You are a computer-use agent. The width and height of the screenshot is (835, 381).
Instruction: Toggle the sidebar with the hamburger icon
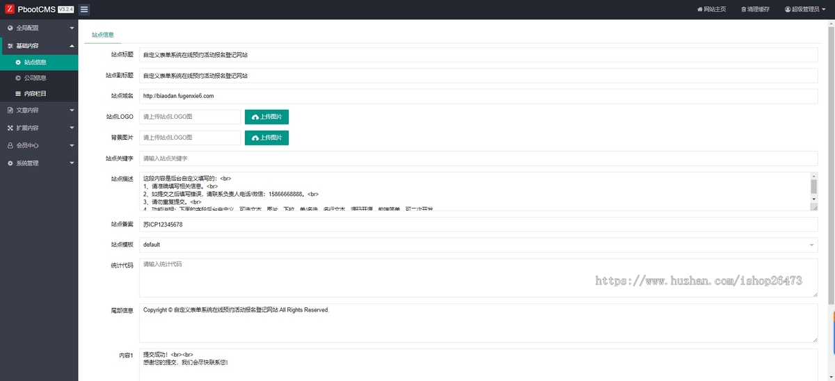click(84, 9)
